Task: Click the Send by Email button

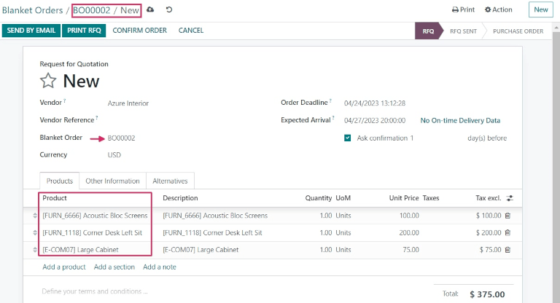Action: tap(31, 31)
